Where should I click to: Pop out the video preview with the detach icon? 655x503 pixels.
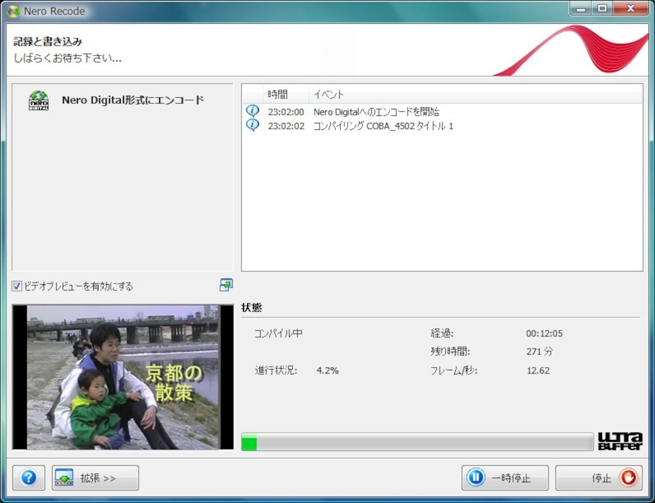click(226, 285)
